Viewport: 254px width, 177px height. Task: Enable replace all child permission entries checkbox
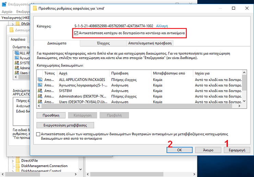38,134
